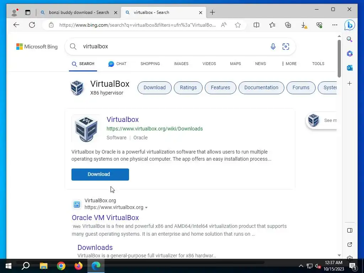The image size is (364, 273).
Task: Open File Explorer from taskbar
Action: pos(43,266)
